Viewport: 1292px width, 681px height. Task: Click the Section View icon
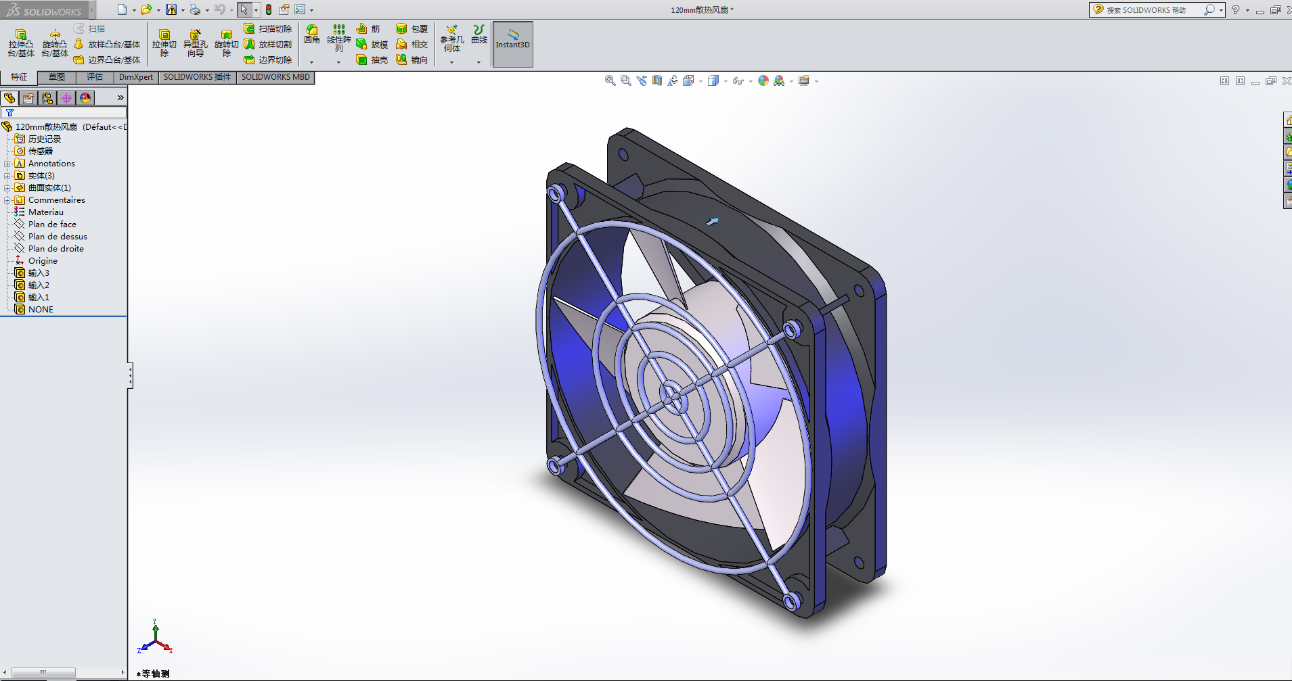pos(657,81)
